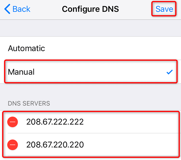This screenshot has height=160, width=181.
Task: Remove DNS server 208.67.222.222 with red minus
Action: pos(13,122)
